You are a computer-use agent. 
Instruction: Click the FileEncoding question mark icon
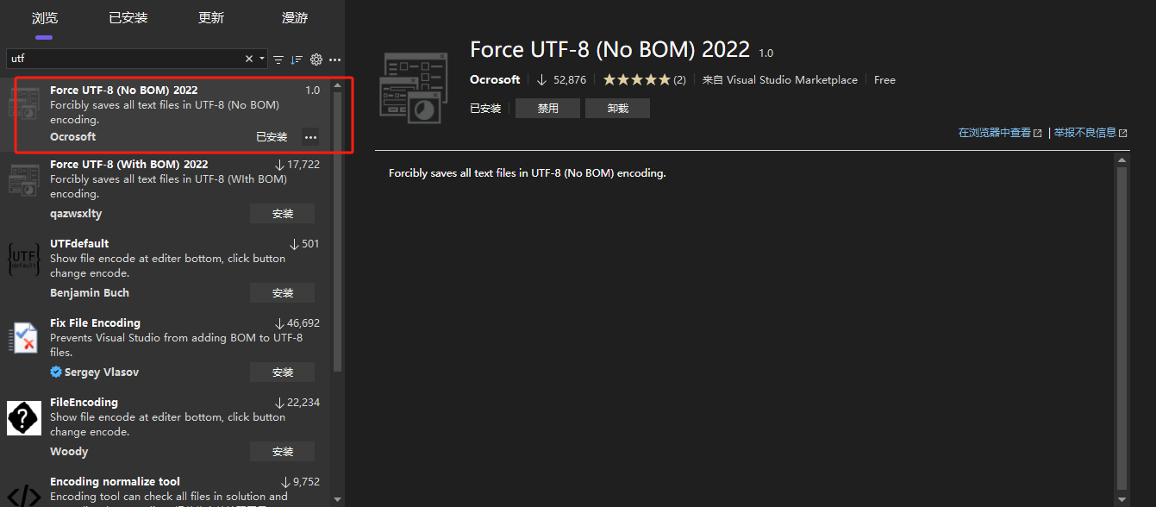tap(24, 418)
